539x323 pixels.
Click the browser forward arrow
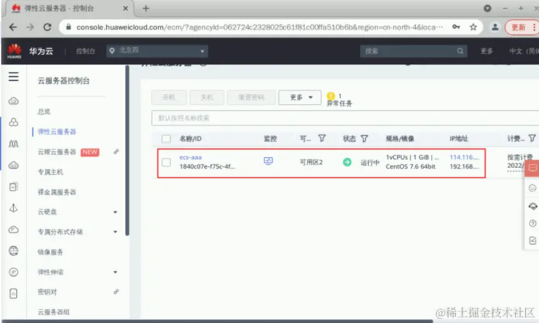tap(31, 27)
